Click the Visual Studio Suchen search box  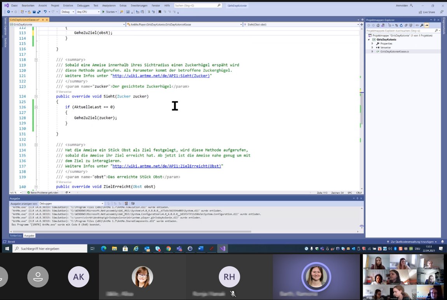pos(197,5)
